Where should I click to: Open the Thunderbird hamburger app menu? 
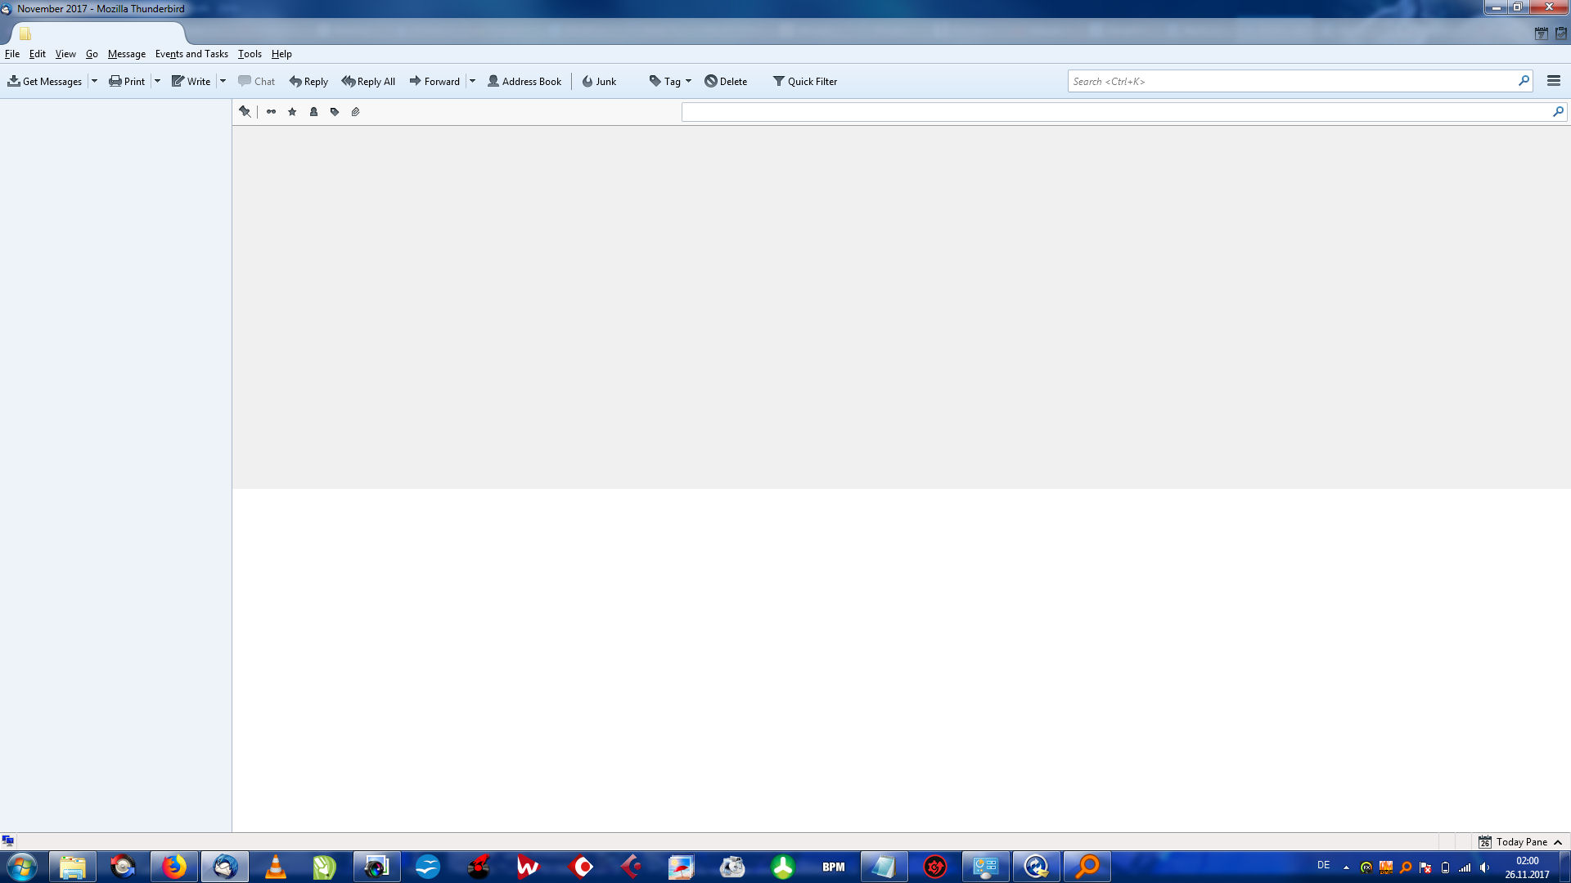[x=1553, y=81]
